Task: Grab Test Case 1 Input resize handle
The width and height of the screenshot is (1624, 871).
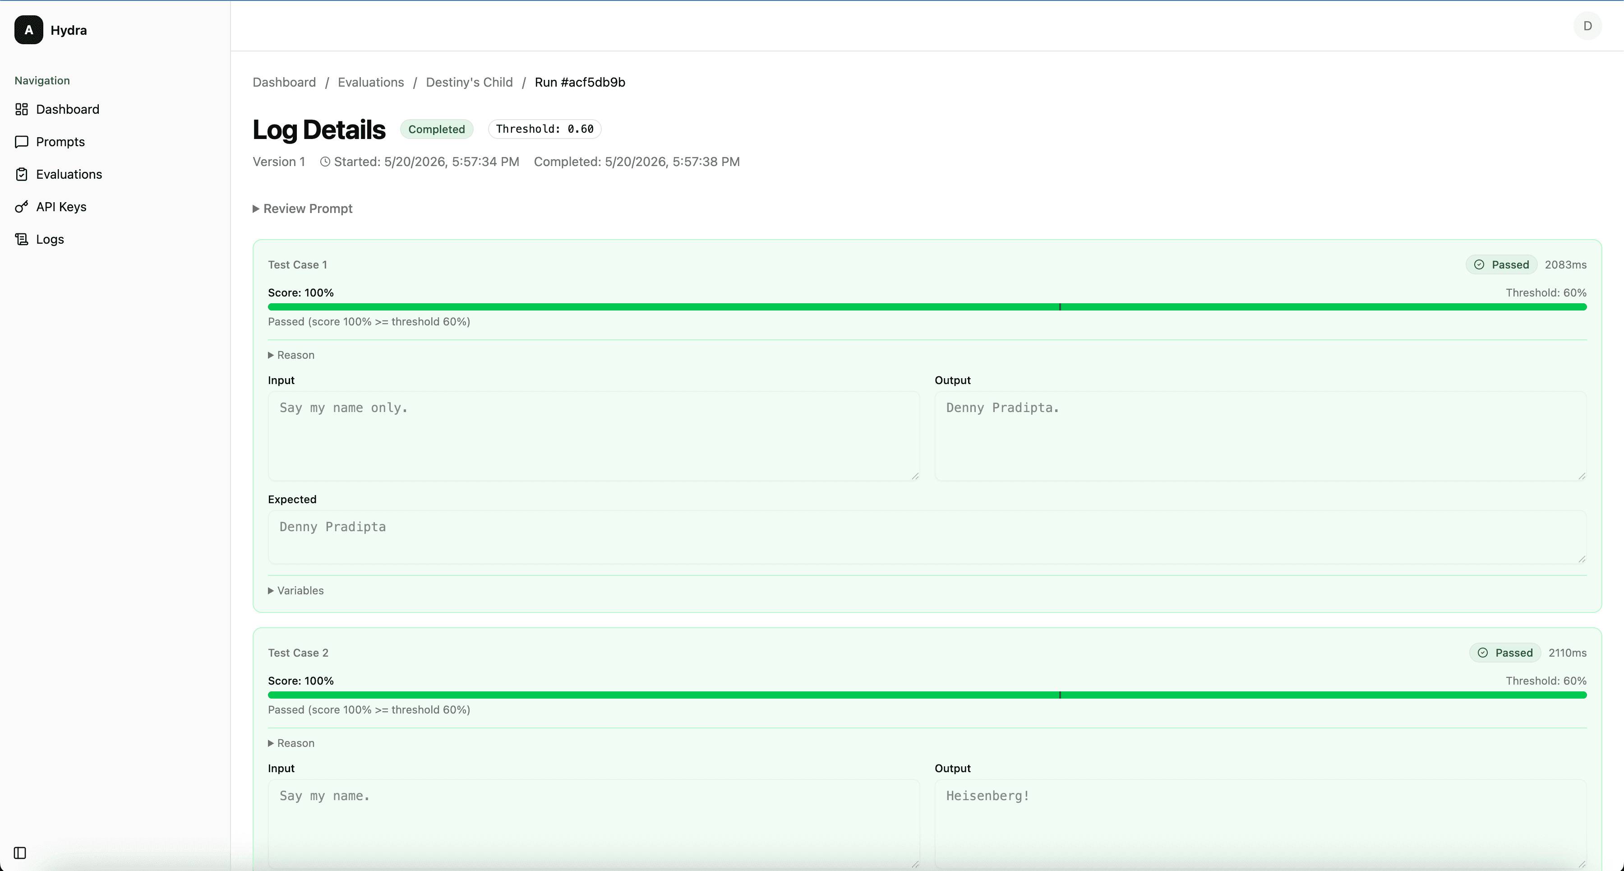Action: tap(915, 476)
